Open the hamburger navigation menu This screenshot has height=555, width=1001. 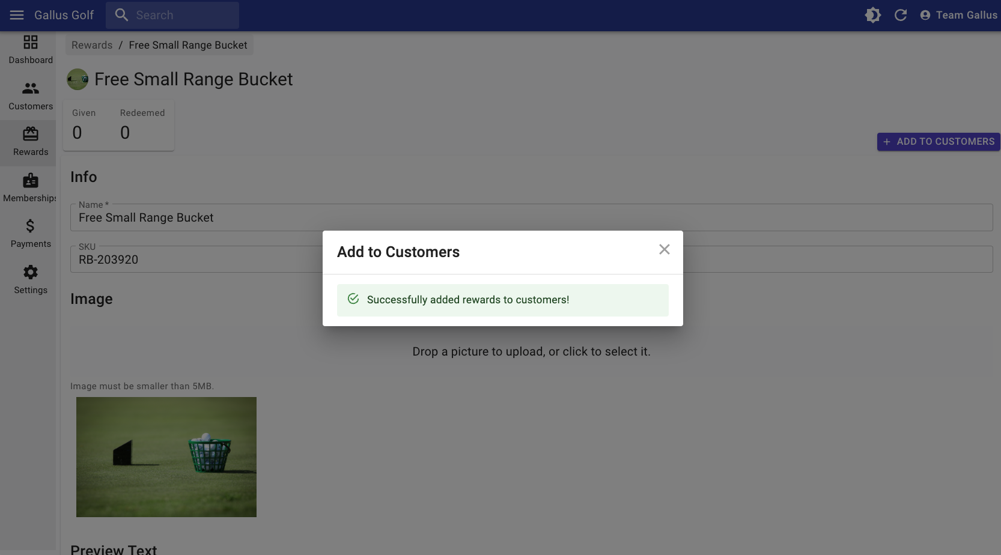tap(17, 15)
